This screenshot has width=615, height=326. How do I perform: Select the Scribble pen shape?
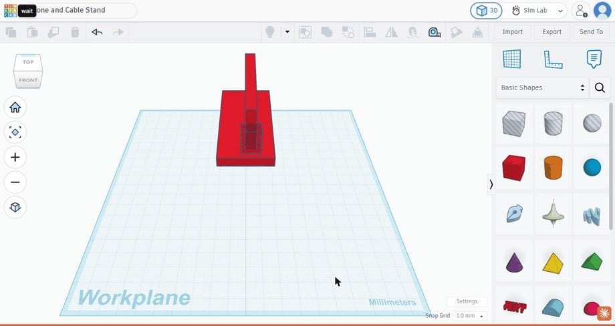(x=514, y=214)
